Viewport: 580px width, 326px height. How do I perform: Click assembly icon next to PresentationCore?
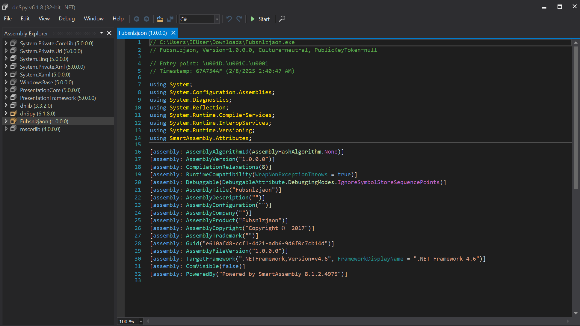pos(13,90)
